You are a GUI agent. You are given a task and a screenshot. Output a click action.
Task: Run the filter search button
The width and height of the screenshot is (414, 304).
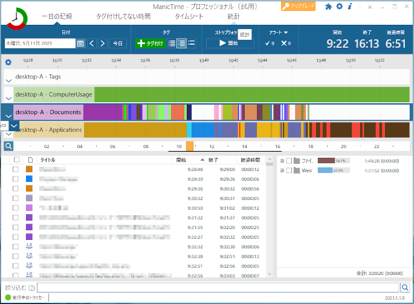pyautogui.click(x=405, y=287)
